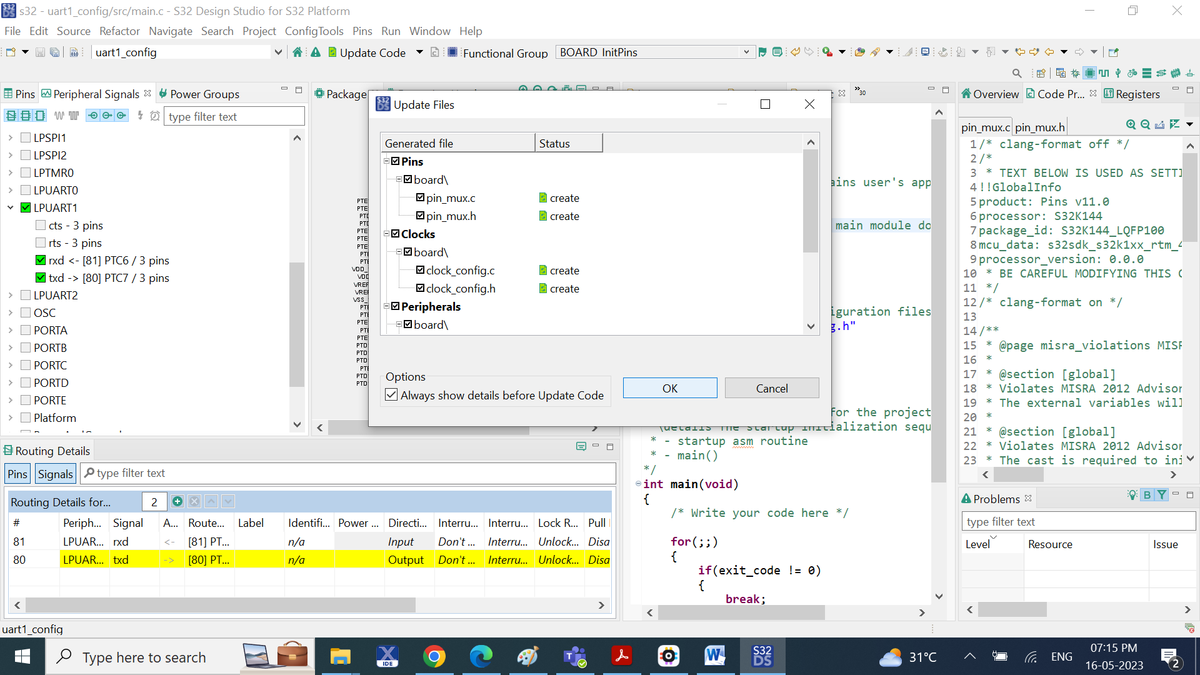Viewport: 1200px width, 675px height.
Task: Click the Update Code toolbar icon
Action: point(333,52)
